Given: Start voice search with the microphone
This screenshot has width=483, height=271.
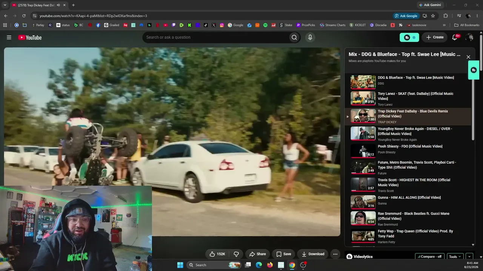Looking at the screenshot, I should click(310, 37).
